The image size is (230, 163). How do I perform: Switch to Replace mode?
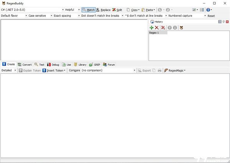[x=103, y=10]
